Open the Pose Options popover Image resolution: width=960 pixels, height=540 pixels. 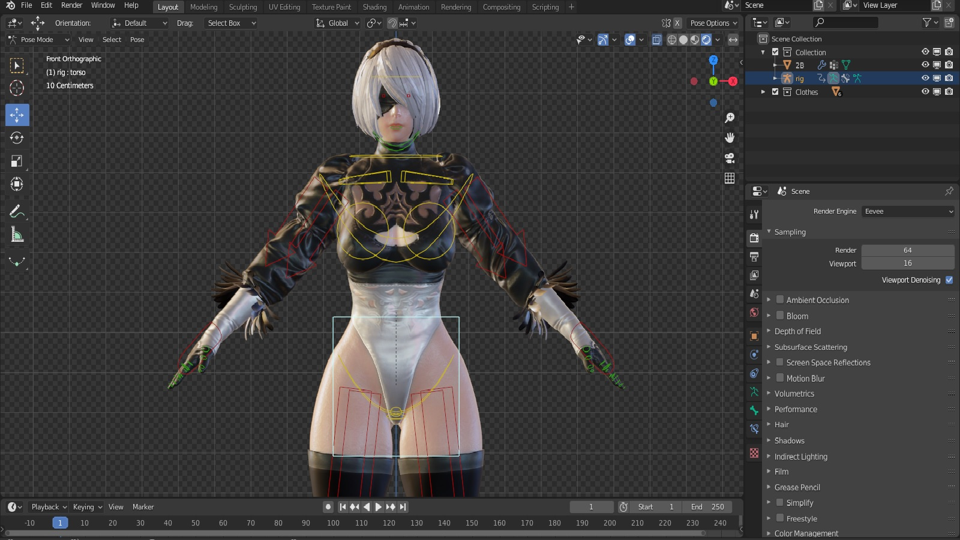click(713, 23)
